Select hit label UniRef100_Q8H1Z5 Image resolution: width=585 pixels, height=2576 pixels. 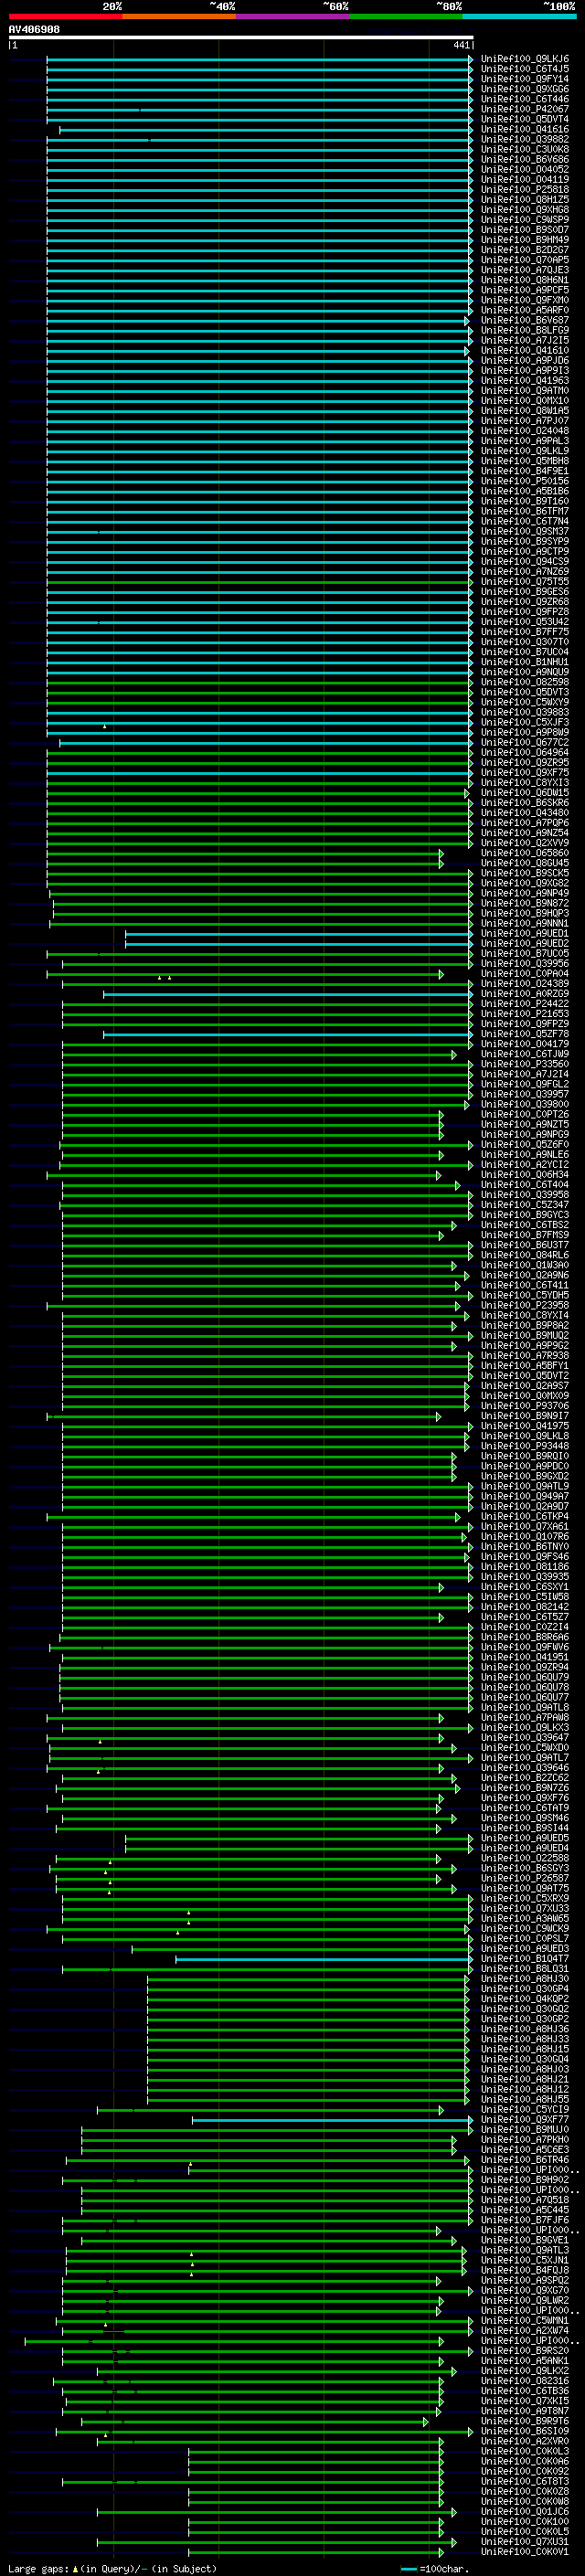[x=525, y=200]
